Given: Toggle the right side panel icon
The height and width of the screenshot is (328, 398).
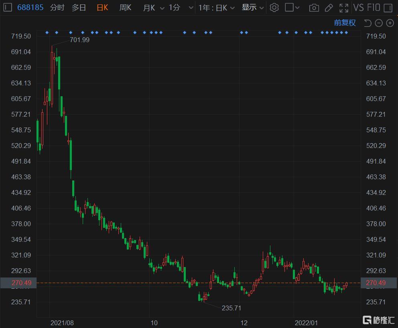Looking at the screenshot, I should pyautogui.click(x=388, y=8).
